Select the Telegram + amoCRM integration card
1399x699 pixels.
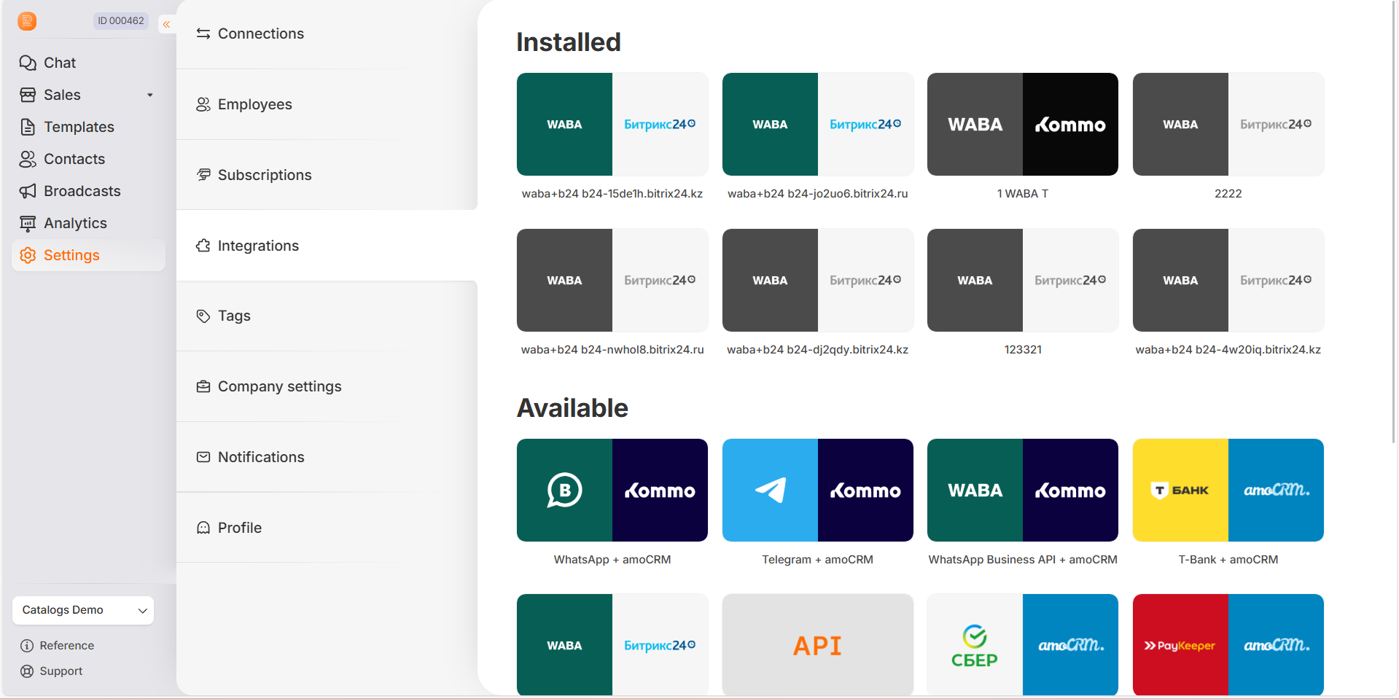click(817, 491)
